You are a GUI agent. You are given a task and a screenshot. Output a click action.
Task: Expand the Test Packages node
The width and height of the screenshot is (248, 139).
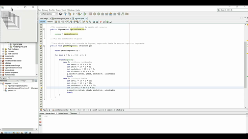3,49
